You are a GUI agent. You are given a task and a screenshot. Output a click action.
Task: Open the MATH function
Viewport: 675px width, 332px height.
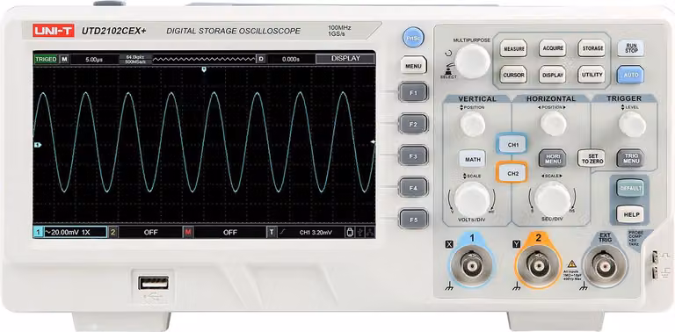pos(472,160)
